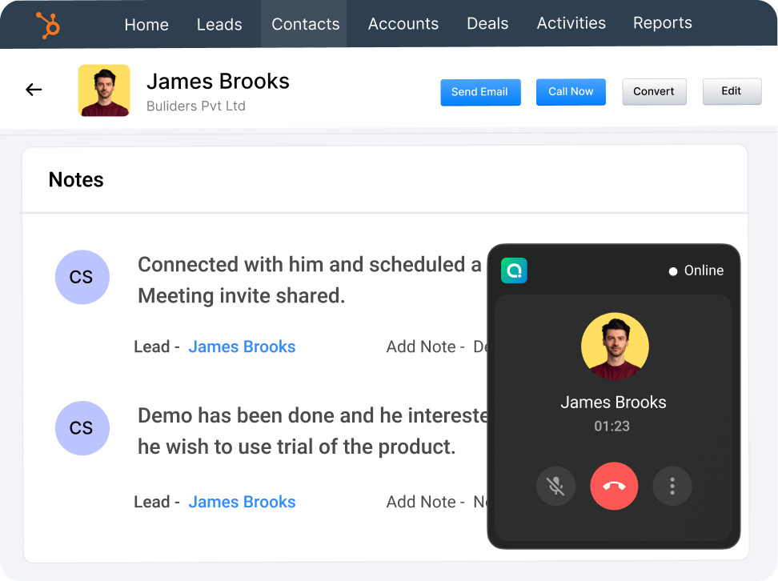Viewport: 778px width, 581px height.
Task: Click the green dialer app logo
Action: pos(514,270)
